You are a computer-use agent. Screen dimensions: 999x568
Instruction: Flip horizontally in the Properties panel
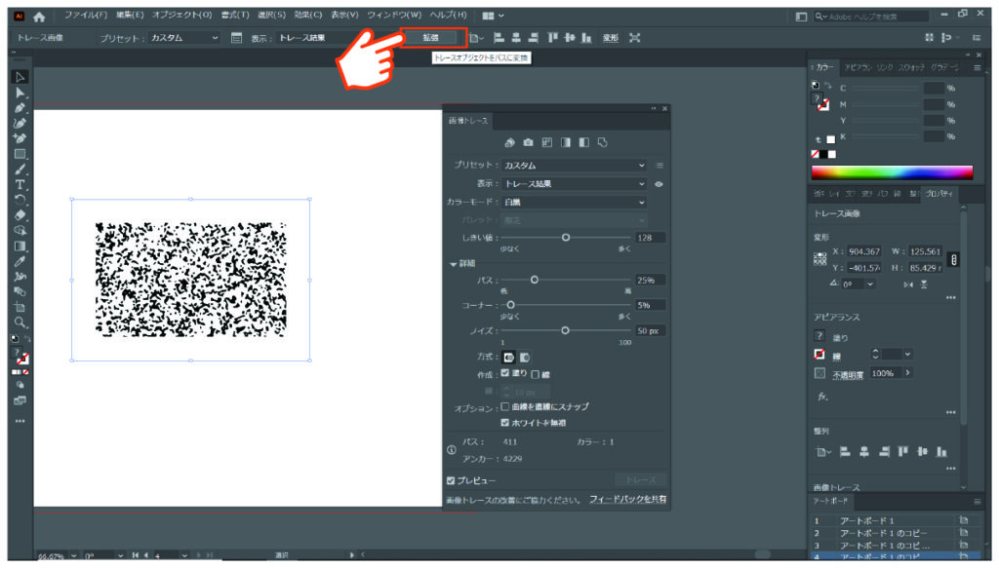click(x=908, y=284)
